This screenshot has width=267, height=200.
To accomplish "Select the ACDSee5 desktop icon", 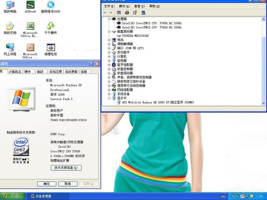I will tap(31, 7).
